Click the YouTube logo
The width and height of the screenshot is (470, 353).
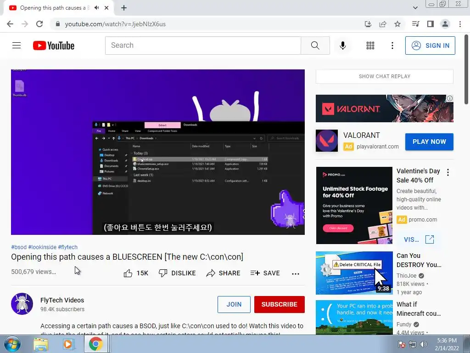coord(54,46)
